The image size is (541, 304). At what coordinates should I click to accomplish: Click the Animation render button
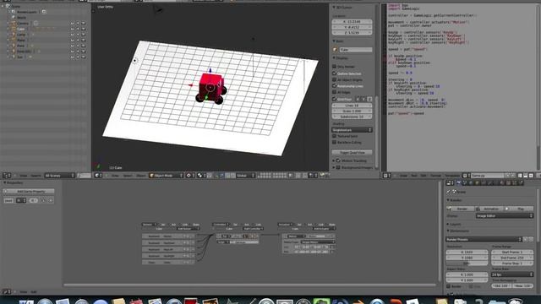[490, 209]
